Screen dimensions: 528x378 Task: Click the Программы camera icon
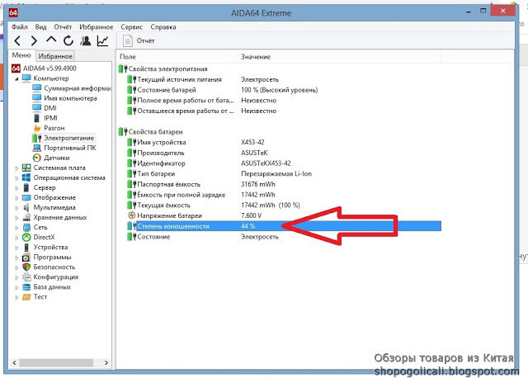click(x=26, y=258)
